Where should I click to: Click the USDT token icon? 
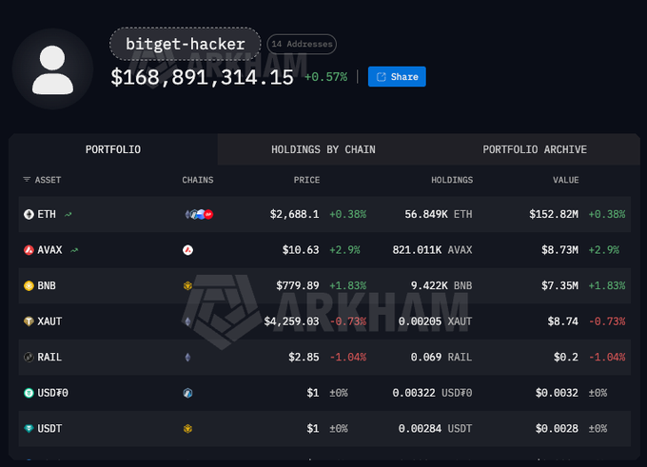point(29,429)
